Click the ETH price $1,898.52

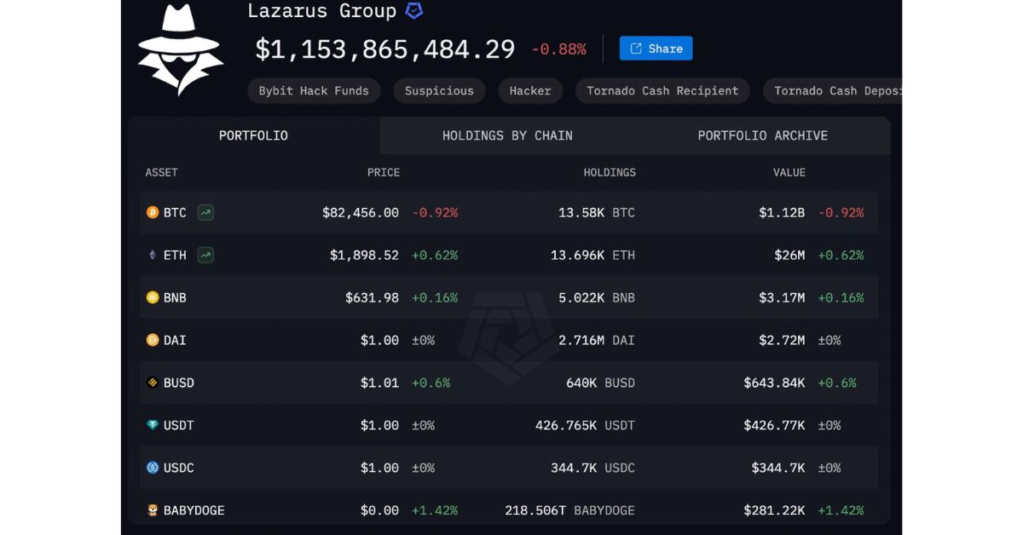click(364, 255)
